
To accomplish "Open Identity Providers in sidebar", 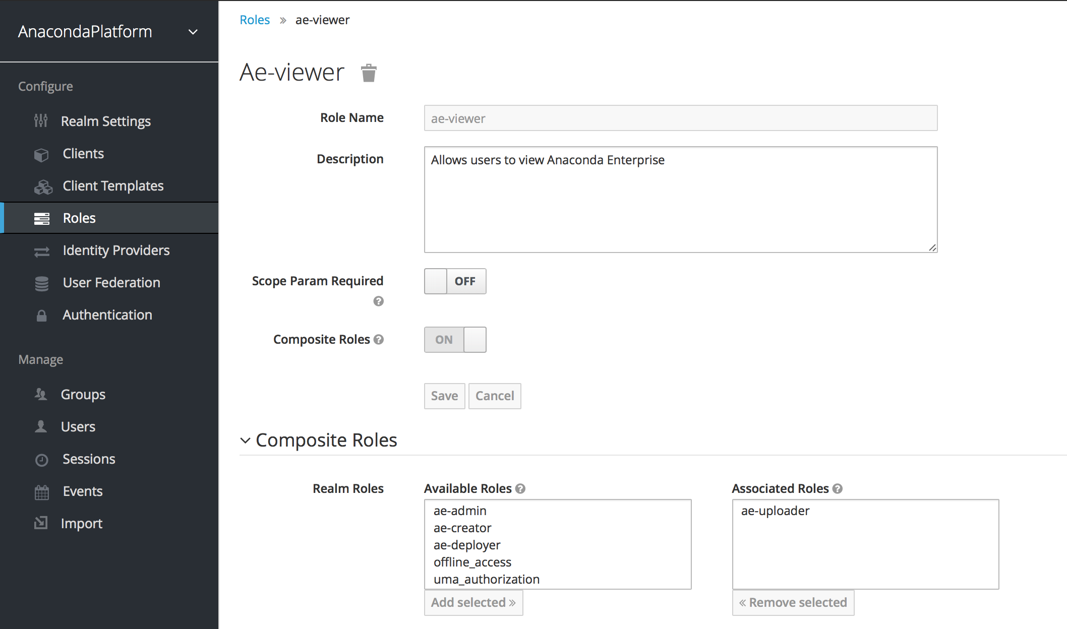I will (x=116, y=250).
